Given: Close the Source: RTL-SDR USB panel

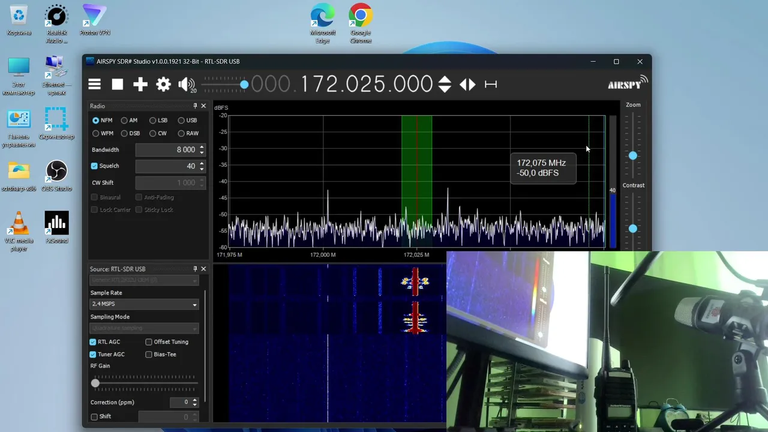Looking at the screenshot, I should pos(203,269).
